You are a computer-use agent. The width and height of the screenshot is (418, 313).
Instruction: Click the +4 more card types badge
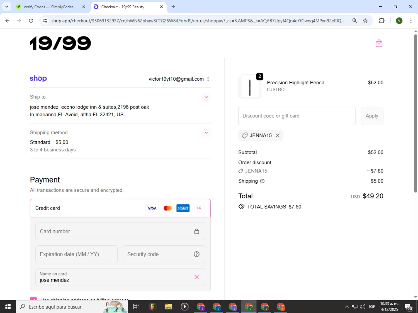point(198,208)
